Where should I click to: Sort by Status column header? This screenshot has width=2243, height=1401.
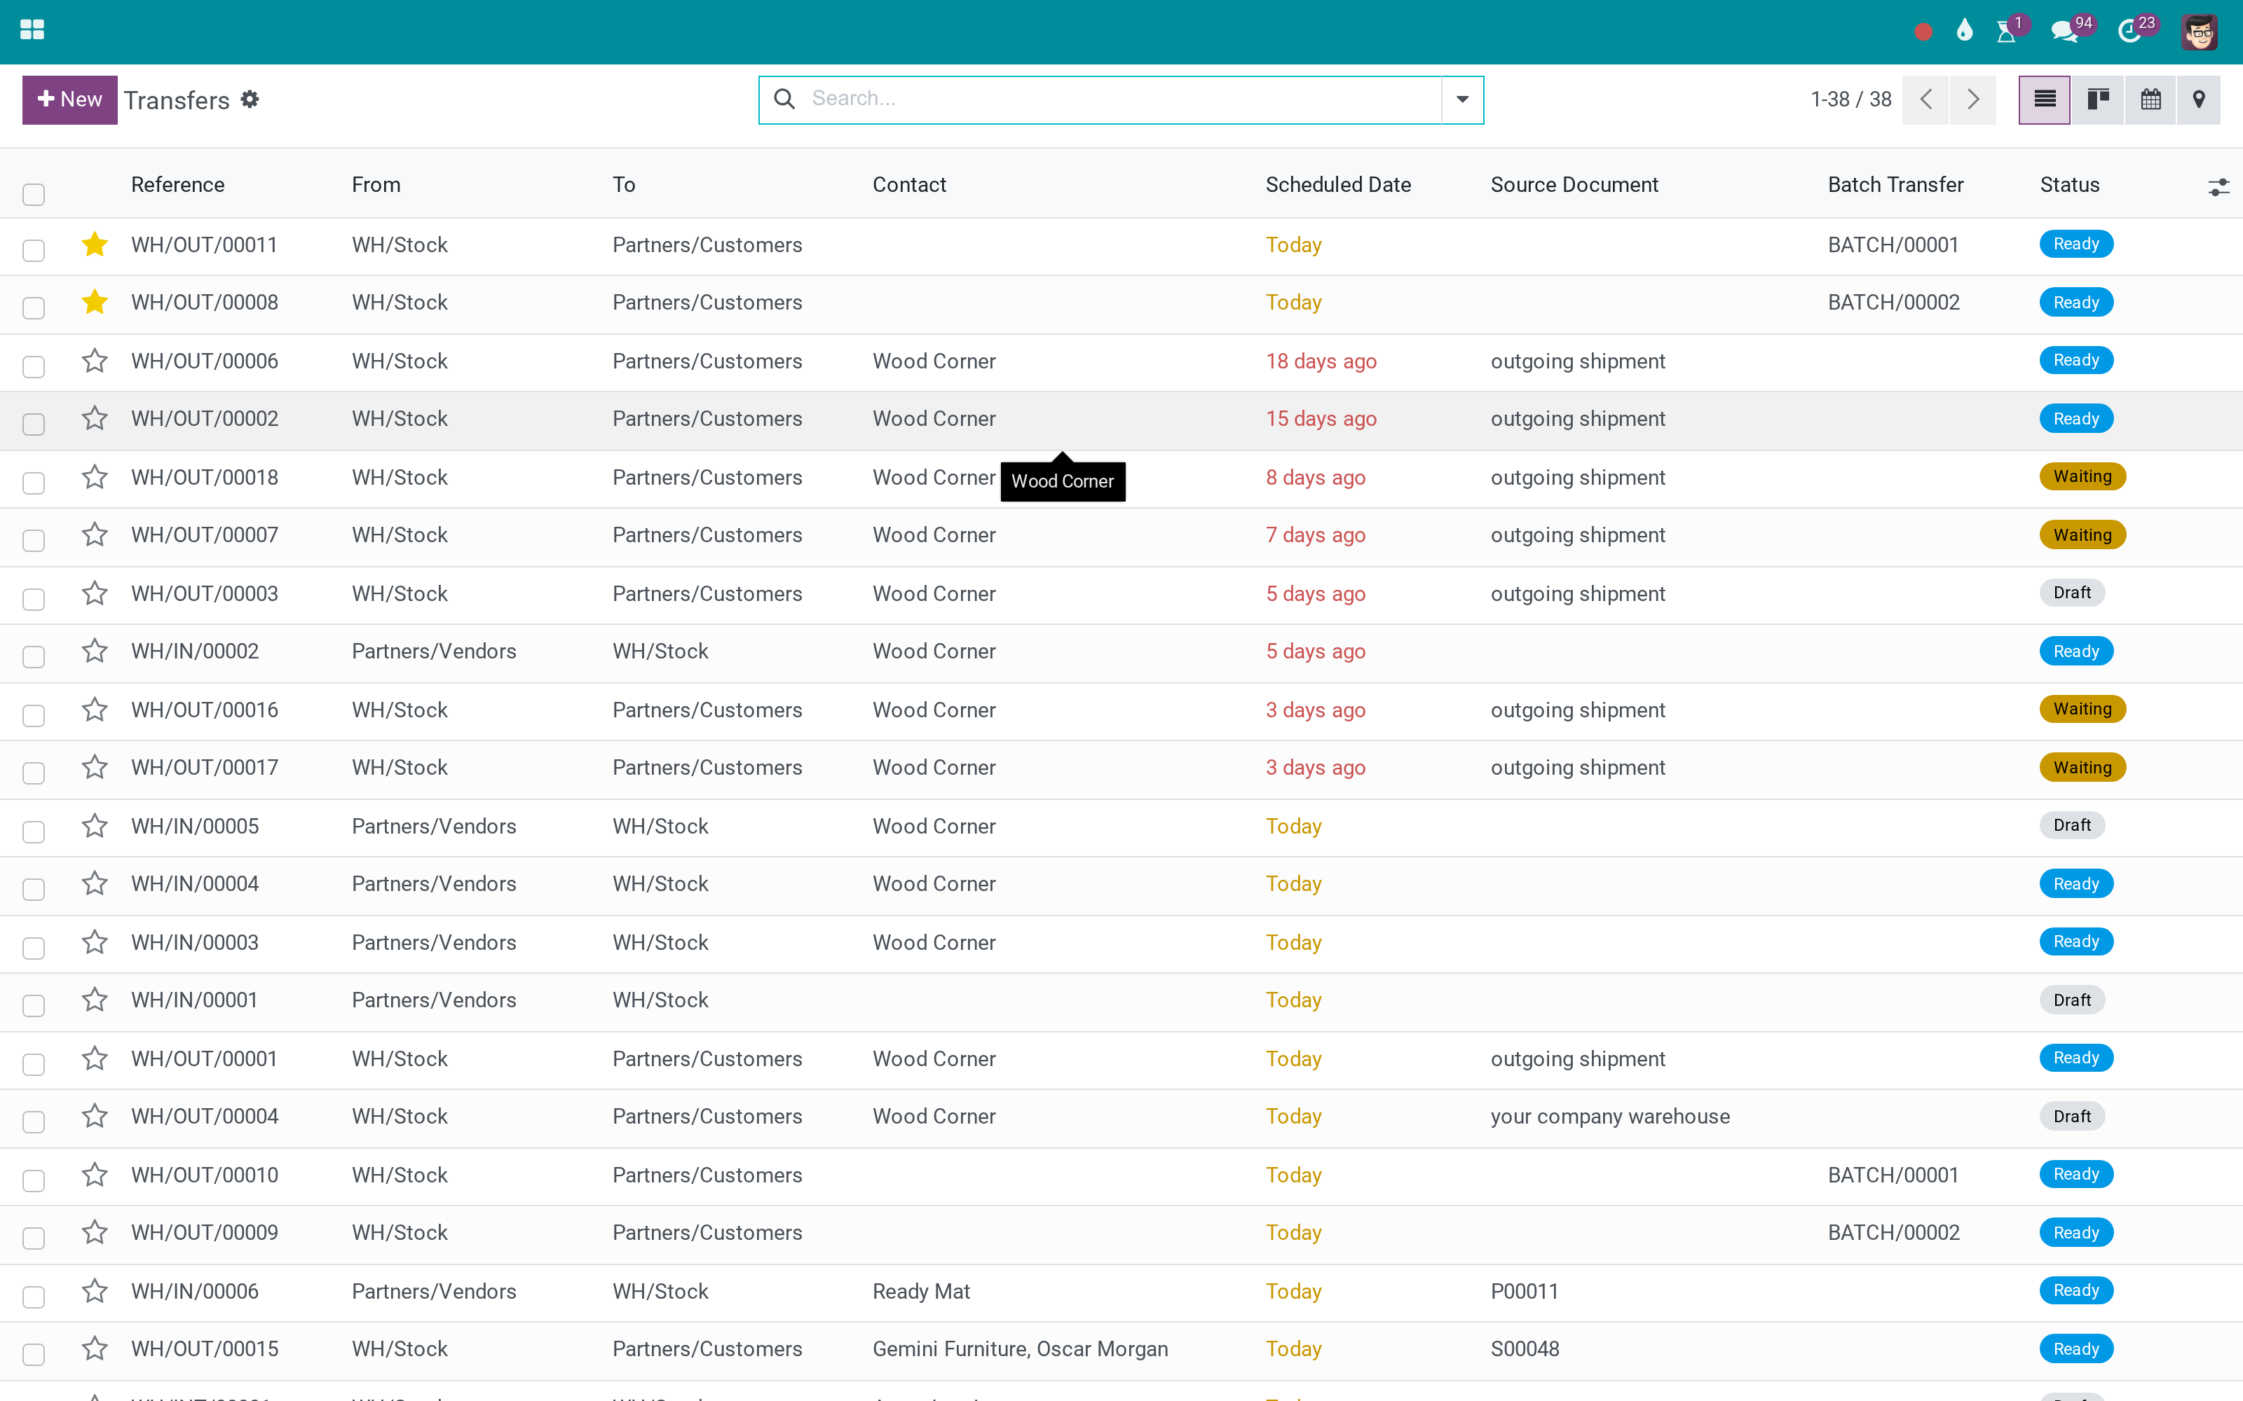coord(2070,184)
